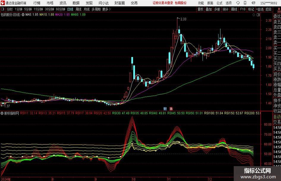The width and height of the screenshot is (281, 181).
Task: Switch to 60分钟 period tab
Action: pos(61,9)
